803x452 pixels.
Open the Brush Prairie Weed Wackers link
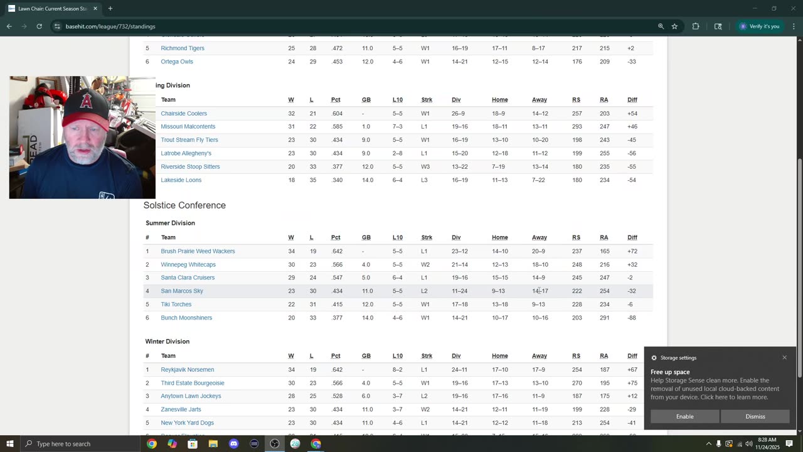198,251
